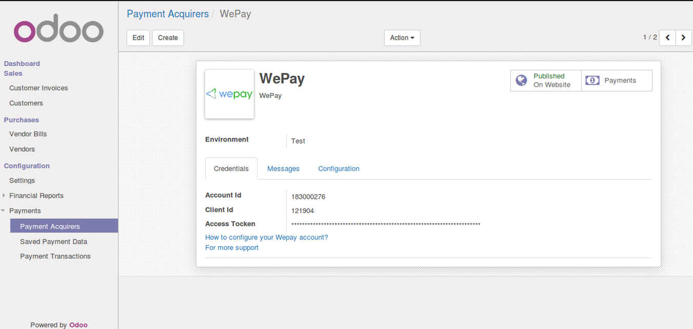Select Payment Acquirers menu item
Screen dimensions: 693x329
coord(64,226)
